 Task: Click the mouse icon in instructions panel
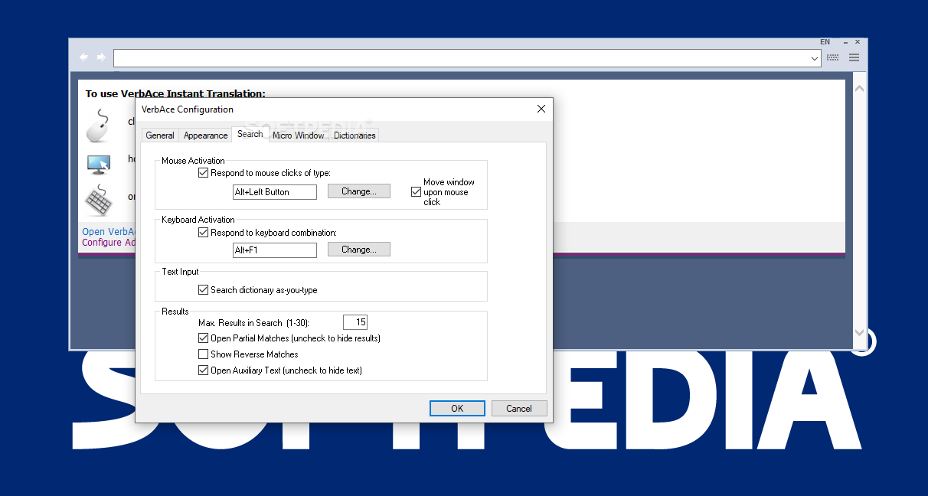tap(98, 126)
